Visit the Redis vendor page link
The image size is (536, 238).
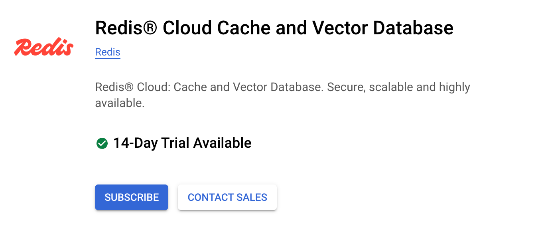(x=108, y=52)
